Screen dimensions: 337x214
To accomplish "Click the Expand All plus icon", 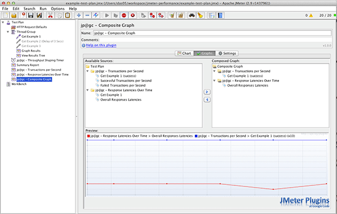I will tap(79, 15).
